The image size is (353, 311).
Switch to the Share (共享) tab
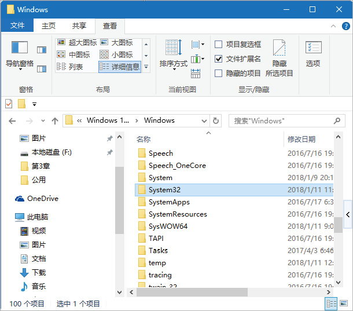pos(79,25)
